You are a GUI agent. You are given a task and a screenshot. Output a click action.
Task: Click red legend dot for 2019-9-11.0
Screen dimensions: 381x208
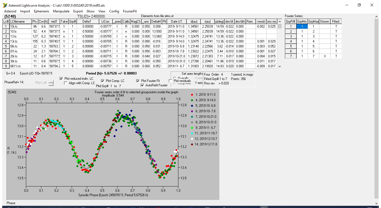(192, 94)
